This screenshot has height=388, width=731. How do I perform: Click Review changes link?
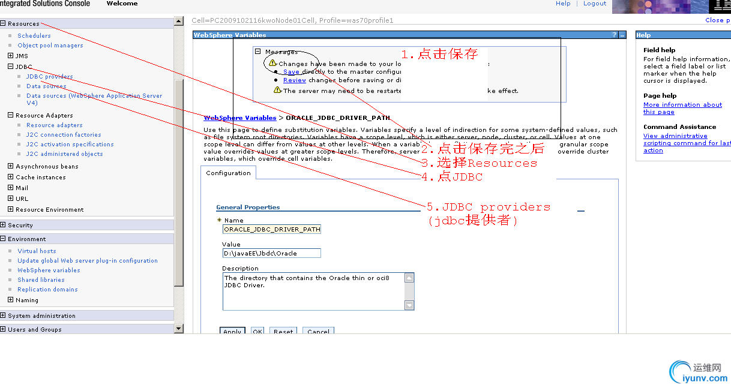tap(295, 80)
